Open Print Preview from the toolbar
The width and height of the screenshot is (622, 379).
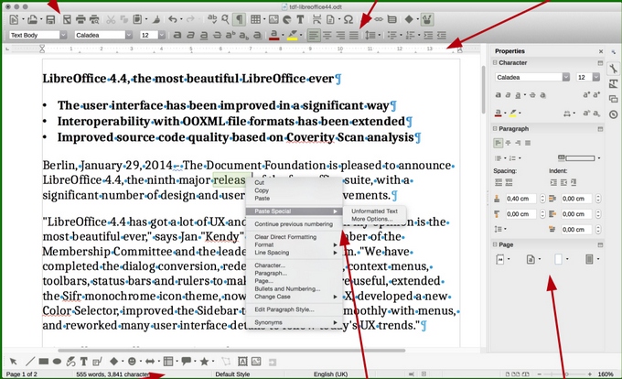(94, 19)
